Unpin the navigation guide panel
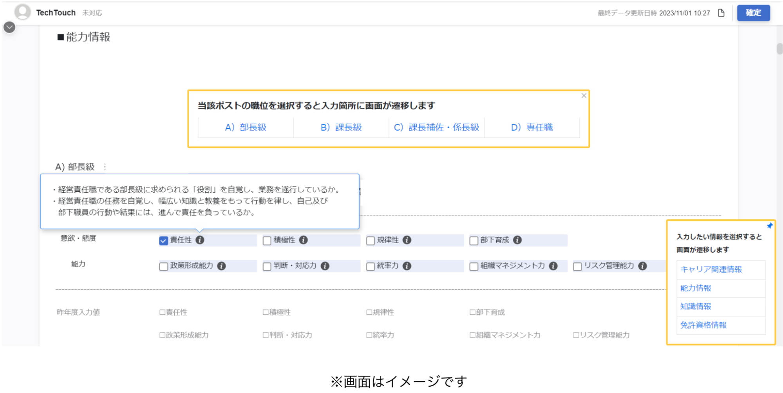 coord(770,226)
